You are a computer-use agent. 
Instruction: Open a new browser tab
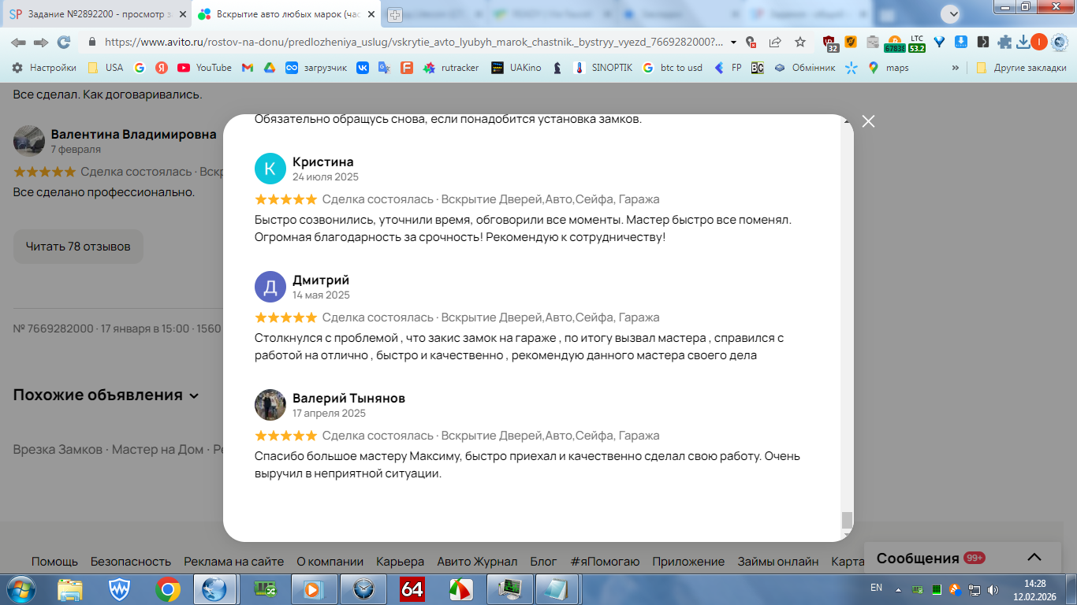coord(394,14)
